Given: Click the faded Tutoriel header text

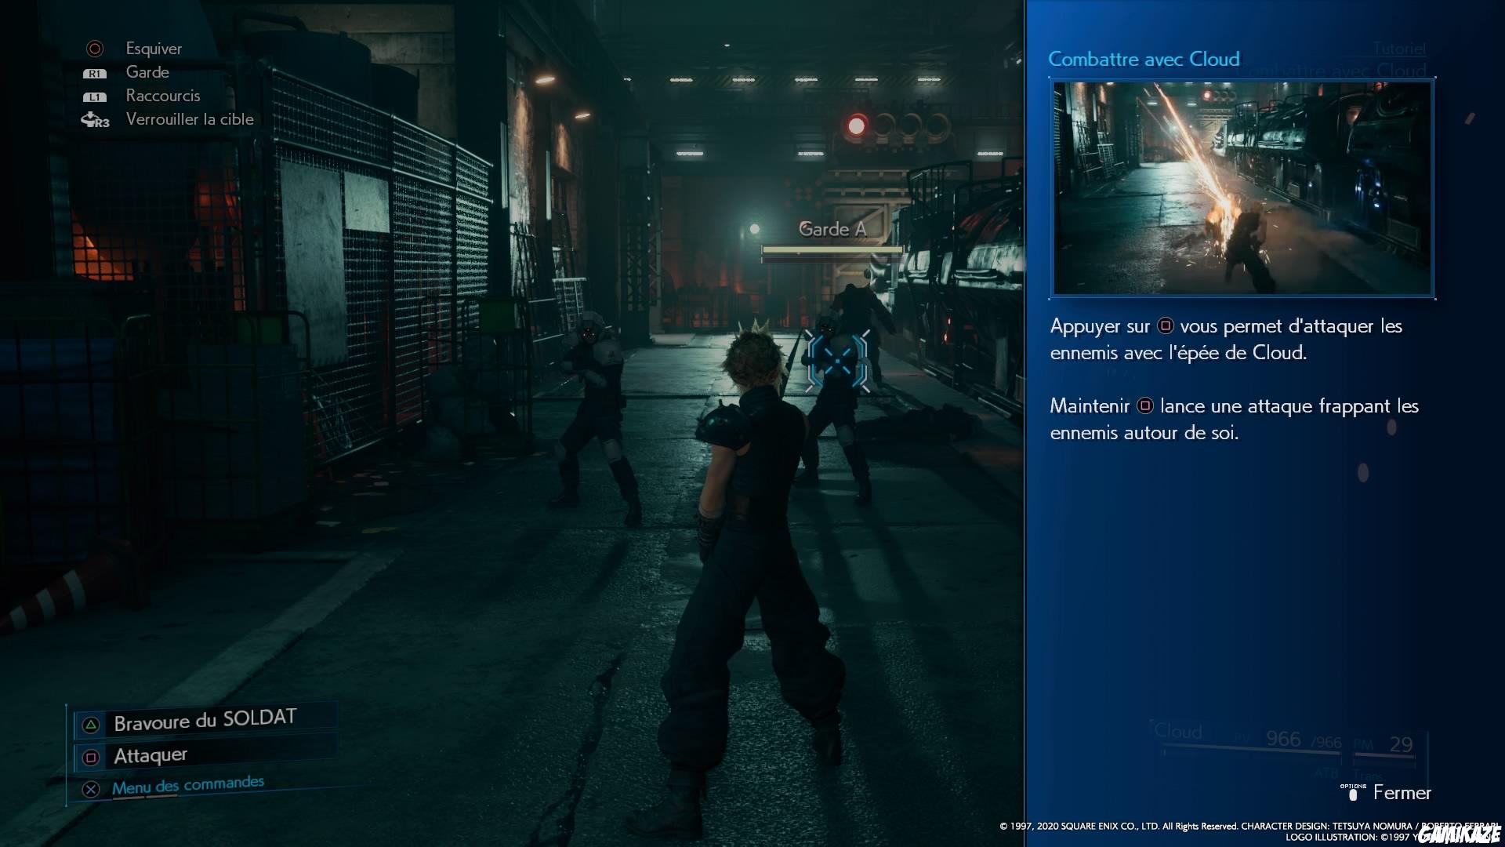Looking at the screenshot, I should pyautogui.click(x=1399, y=49).
